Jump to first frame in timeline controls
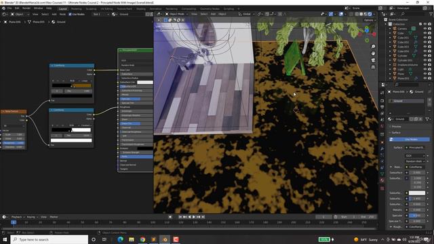The height and width of the screenshot is (244, 434). tap(180, 217)
